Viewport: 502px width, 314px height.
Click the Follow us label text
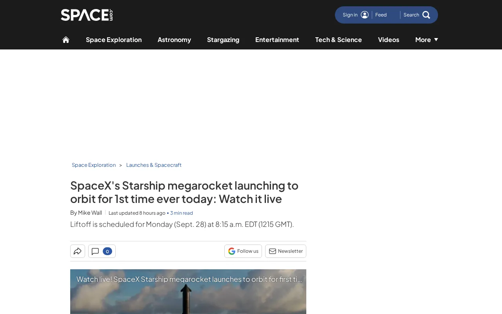pos(248,251)
